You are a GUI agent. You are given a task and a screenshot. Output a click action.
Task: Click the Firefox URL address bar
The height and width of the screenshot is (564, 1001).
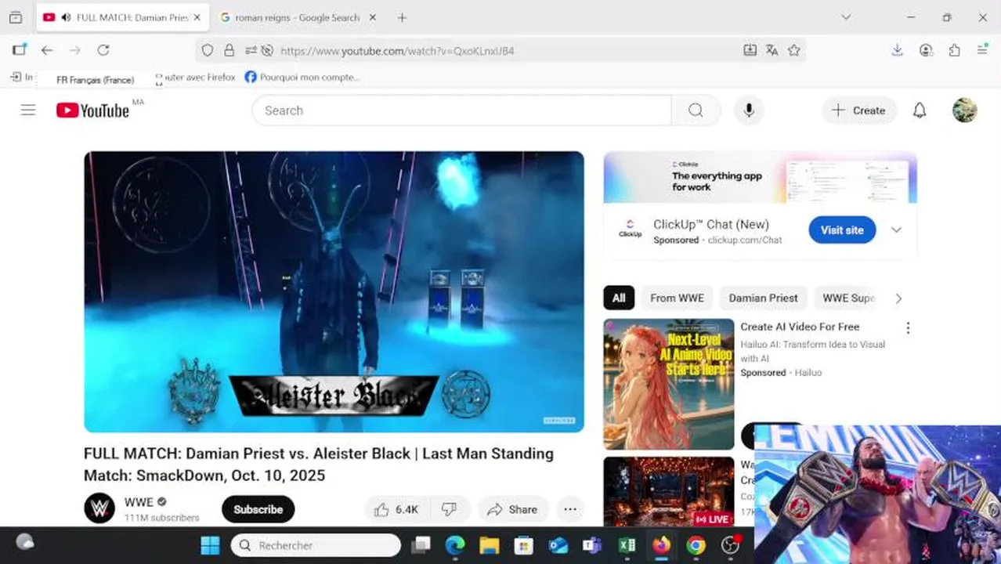pyautogui.click(x=501, y=50)
